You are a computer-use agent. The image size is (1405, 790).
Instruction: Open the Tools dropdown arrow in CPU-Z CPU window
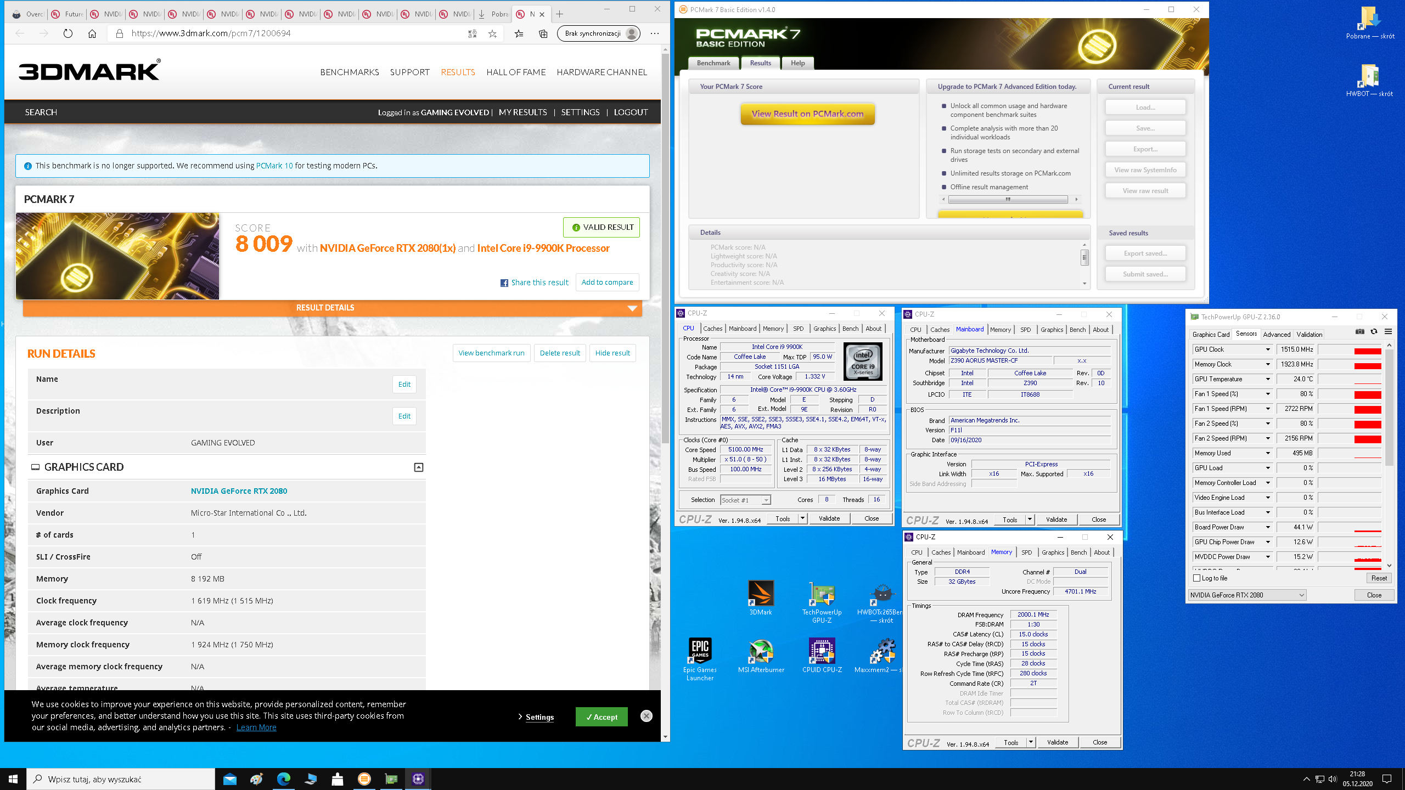(802, 518)
